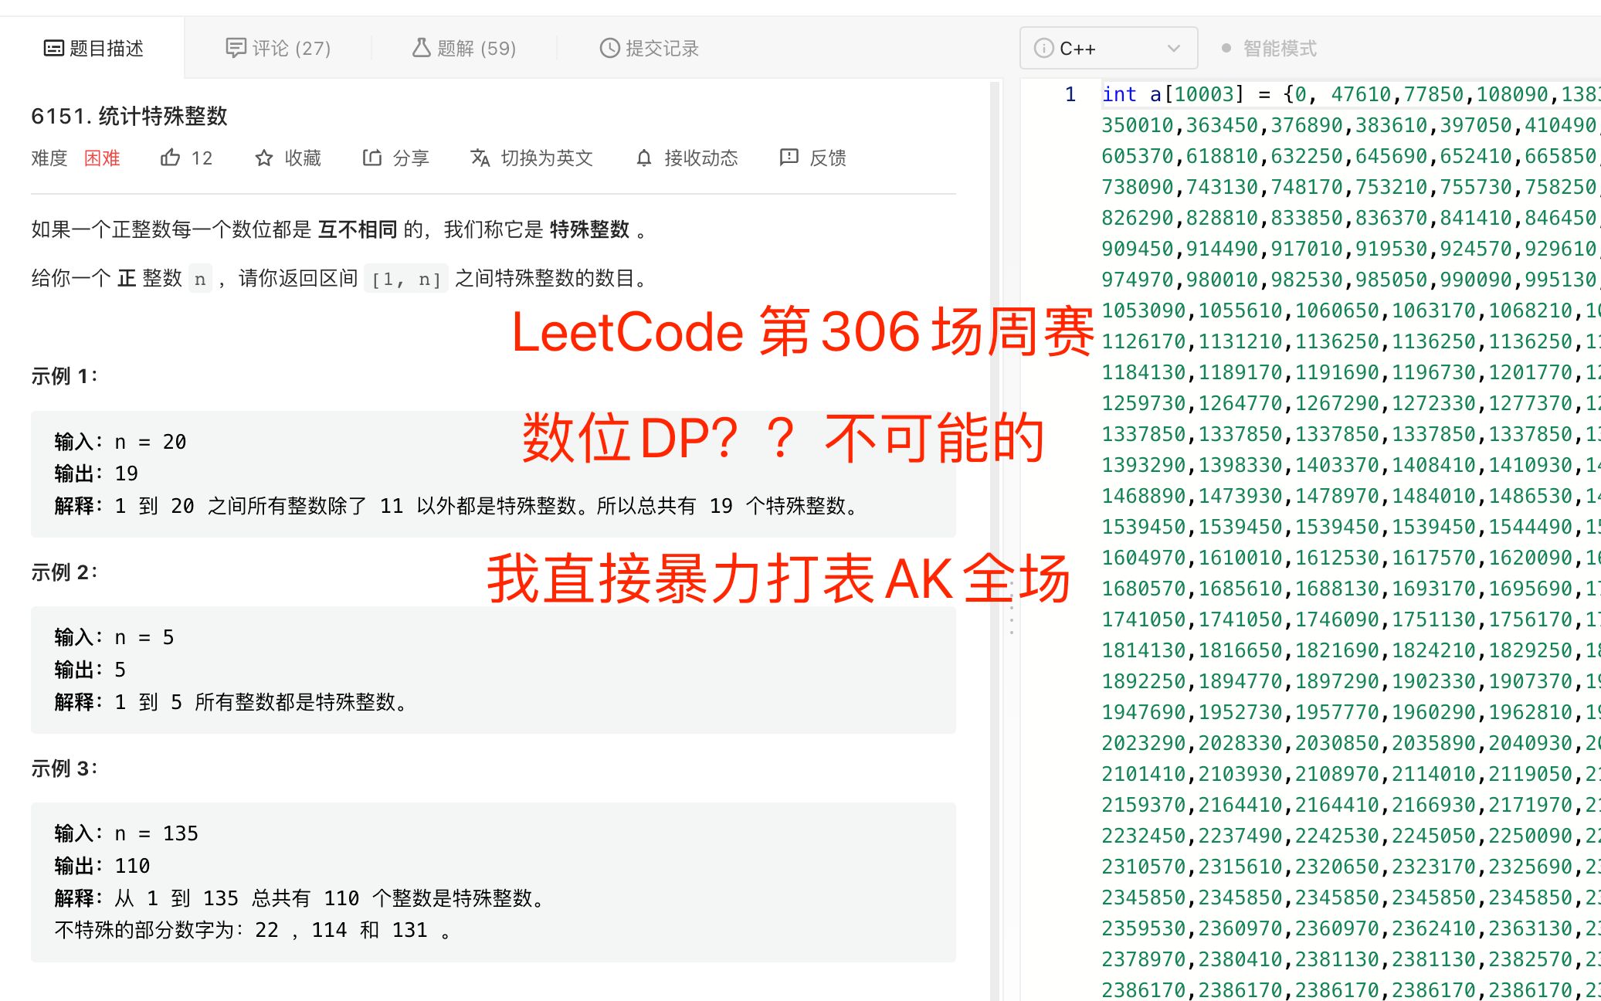Click the 题目描述 document icon

tap(53, 49)
